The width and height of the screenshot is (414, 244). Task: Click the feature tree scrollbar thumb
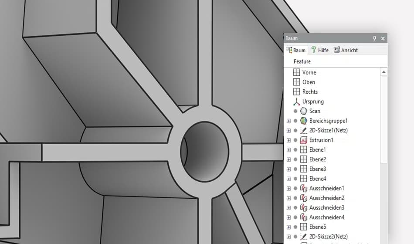[x=383, y=119]
